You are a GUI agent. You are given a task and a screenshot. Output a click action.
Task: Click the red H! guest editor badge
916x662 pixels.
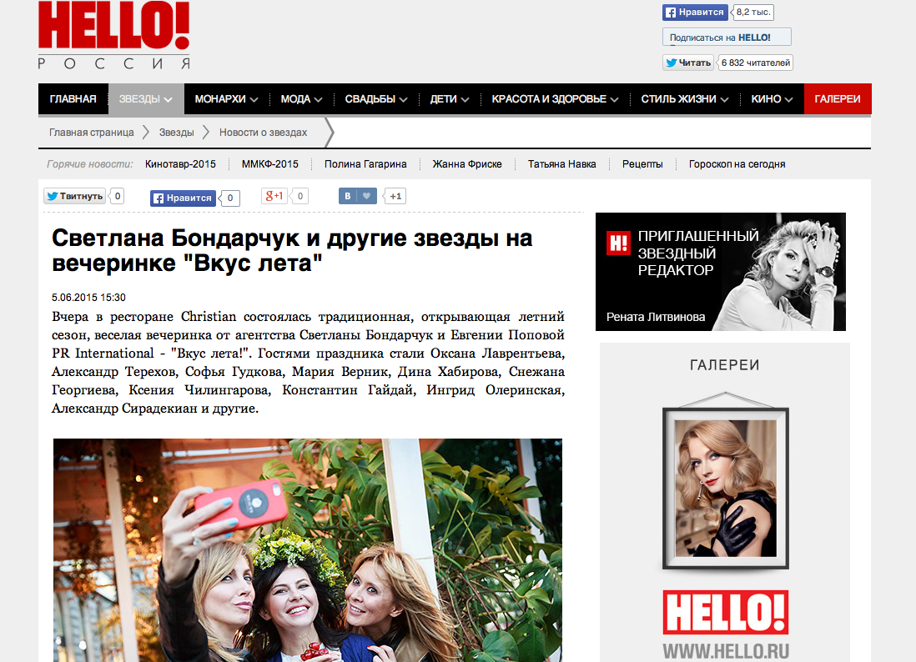618,243
